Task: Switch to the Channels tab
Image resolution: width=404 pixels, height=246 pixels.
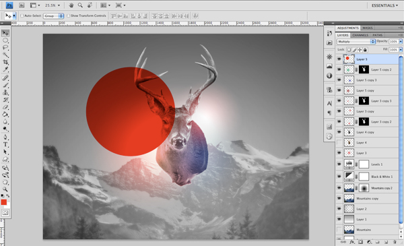Action: tap(360, 35)
